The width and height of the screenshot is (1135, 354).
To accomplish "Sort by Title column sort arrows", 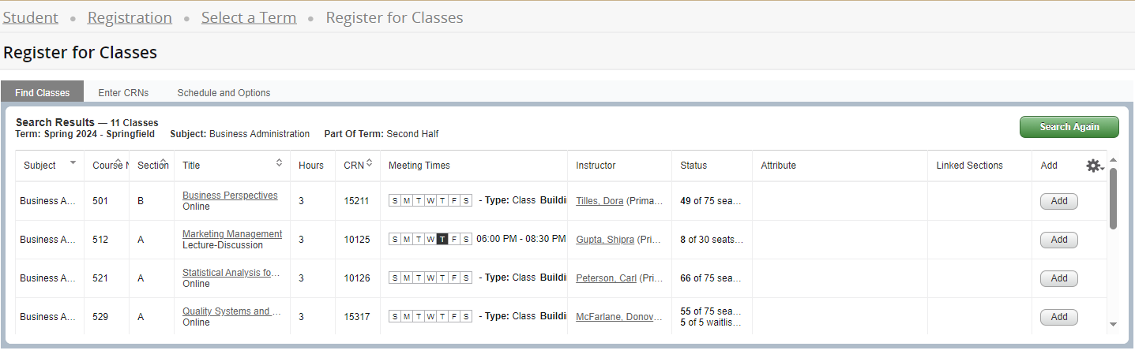I will (279, 162).
